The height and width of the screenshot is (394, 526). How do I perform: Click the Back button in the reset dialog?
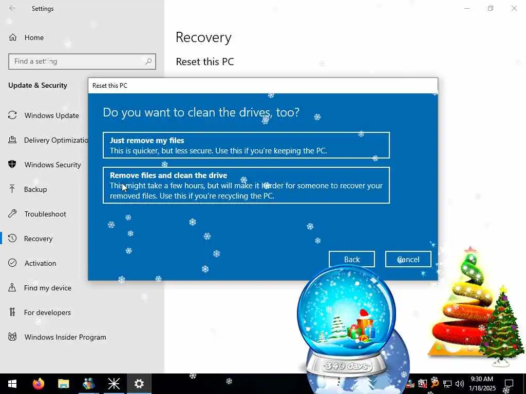[351, 259]
